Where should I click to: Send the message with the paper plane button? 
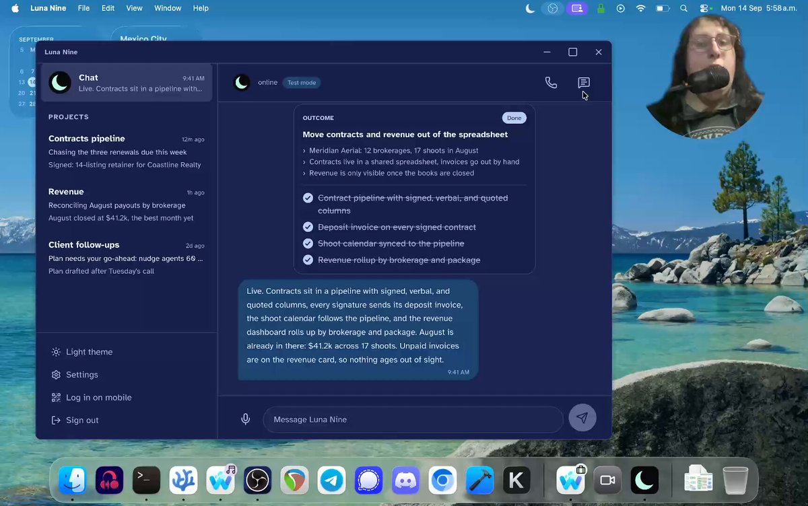coord(582,418)
